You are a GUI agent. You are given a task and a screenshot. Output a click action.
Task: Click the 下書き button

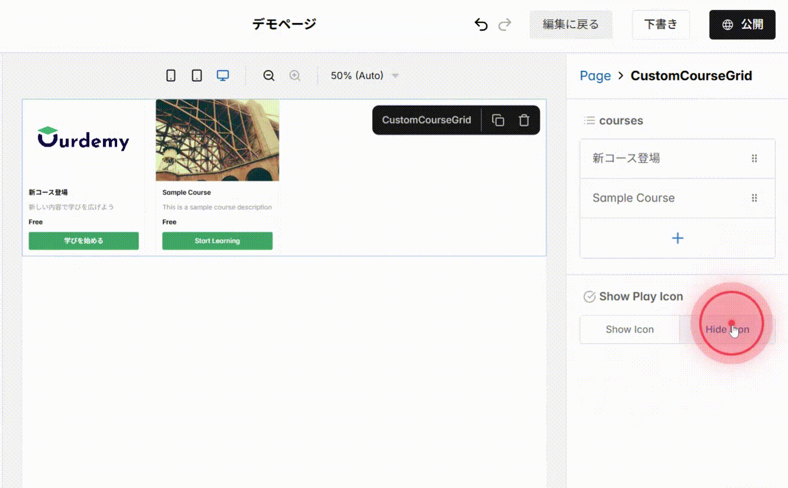coord(660,24)
